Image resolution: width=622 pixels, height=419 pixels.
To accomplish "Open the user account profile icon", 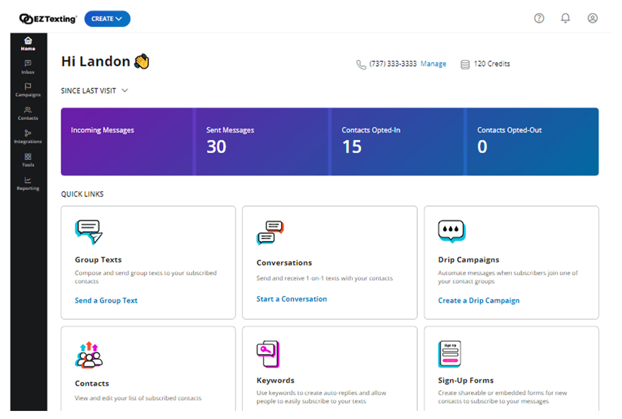I will [593, 18].
